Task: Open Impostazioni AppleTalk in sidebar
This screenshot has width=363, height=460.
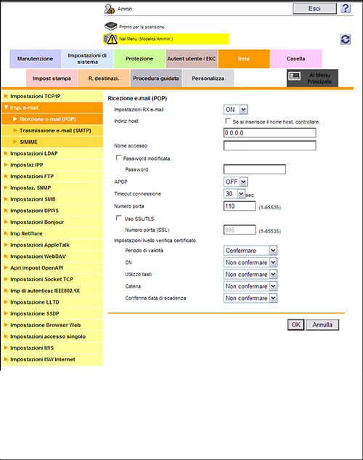Action: pyautogui.click(x=52, y=245)
